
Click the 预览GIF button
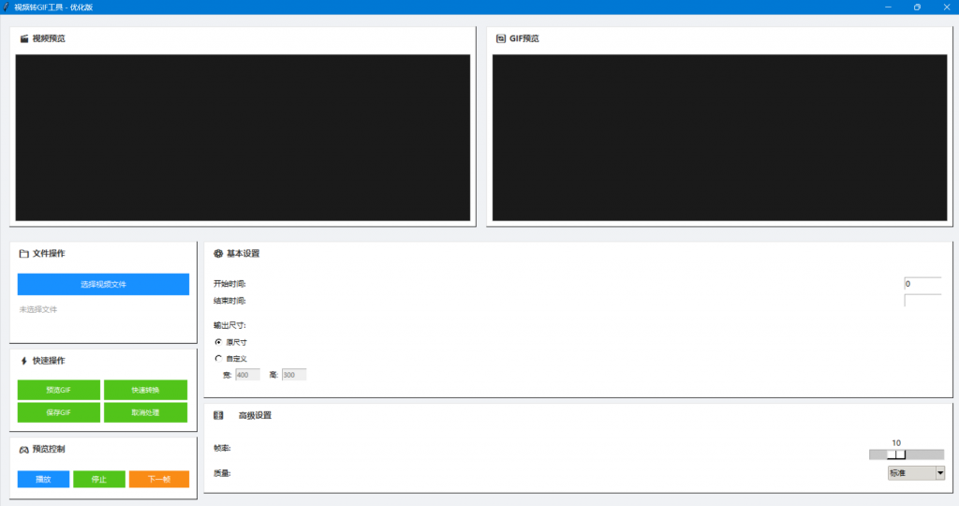click(58, 390)
